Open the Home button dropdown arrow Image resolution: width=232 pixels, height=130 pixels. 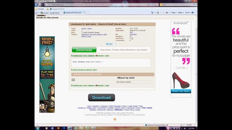(155, 13)
